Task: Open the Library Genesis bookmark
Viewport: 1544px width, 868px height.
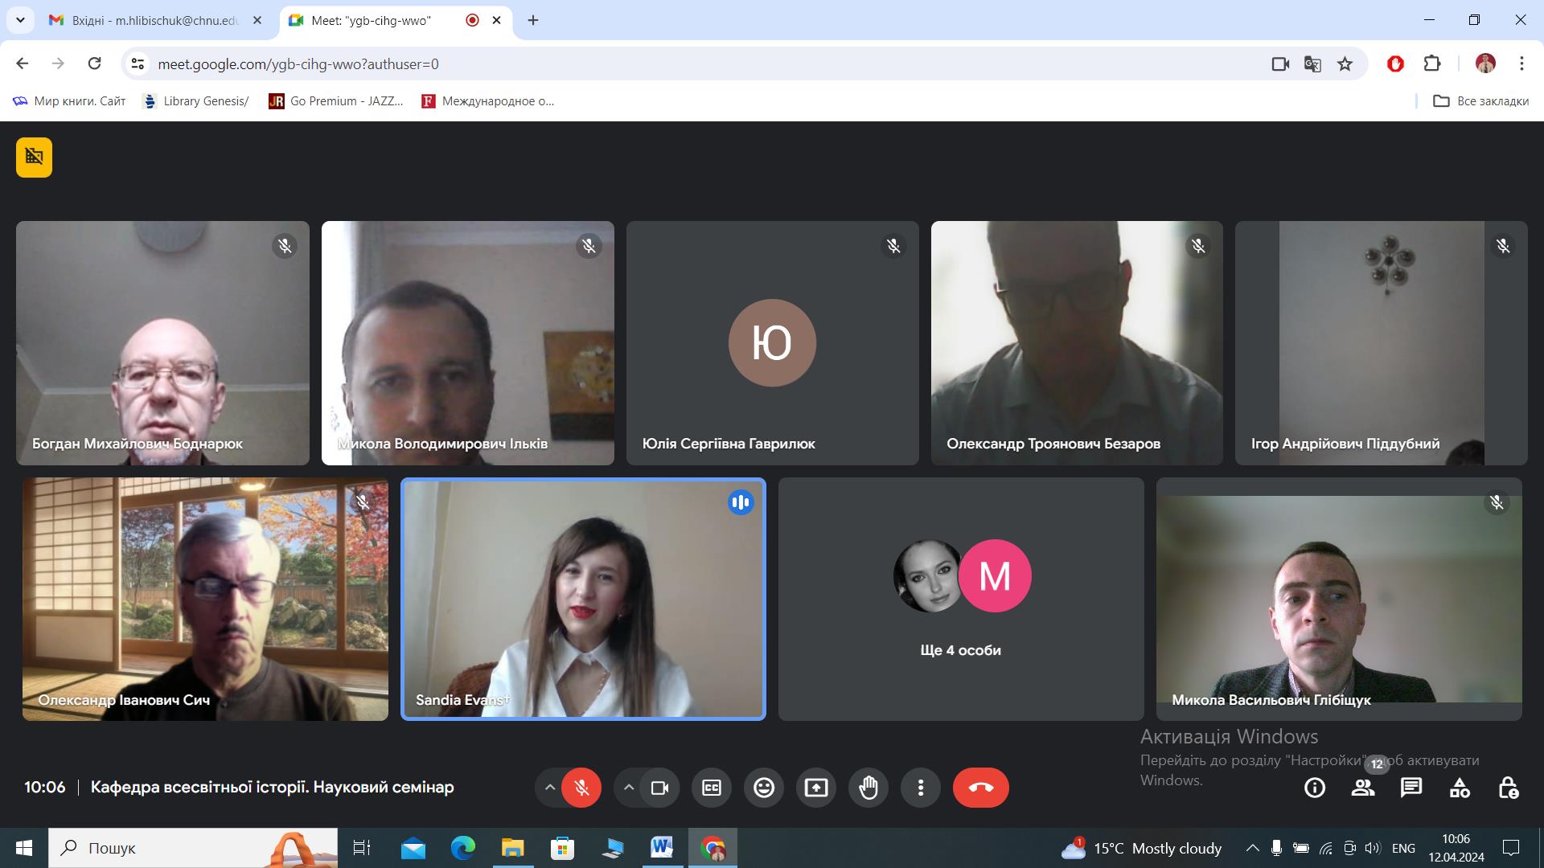Action: coord(195,101)
